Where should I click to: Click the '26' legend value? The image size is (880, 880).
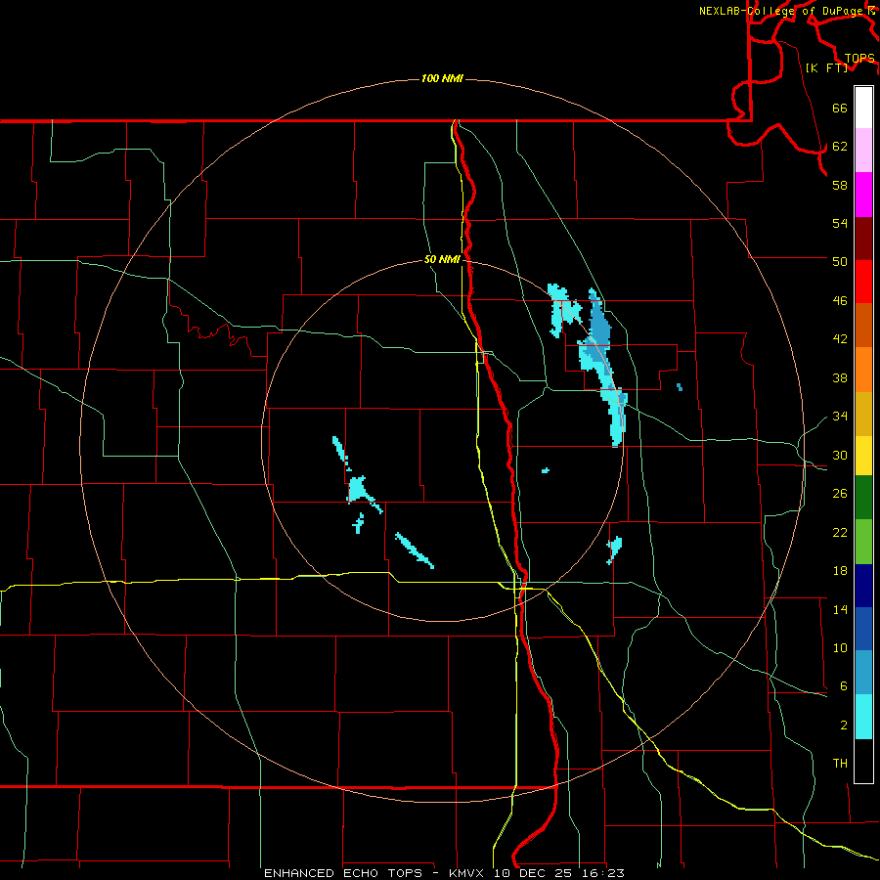point(840,494)
